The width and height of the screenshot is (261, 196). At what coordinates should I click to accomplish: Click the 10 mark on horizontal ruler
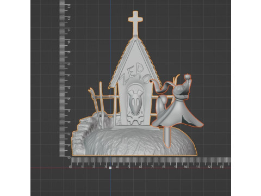[186, 167]
